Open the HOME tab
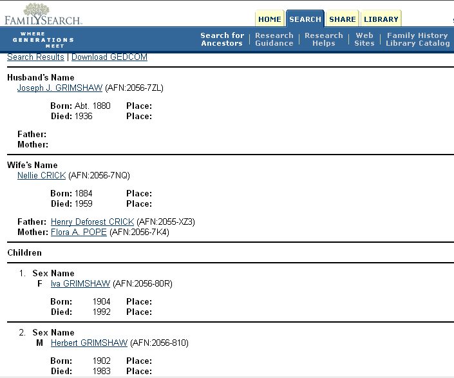Viewport: 454px width, 378px height. click(x=270, y=19)
